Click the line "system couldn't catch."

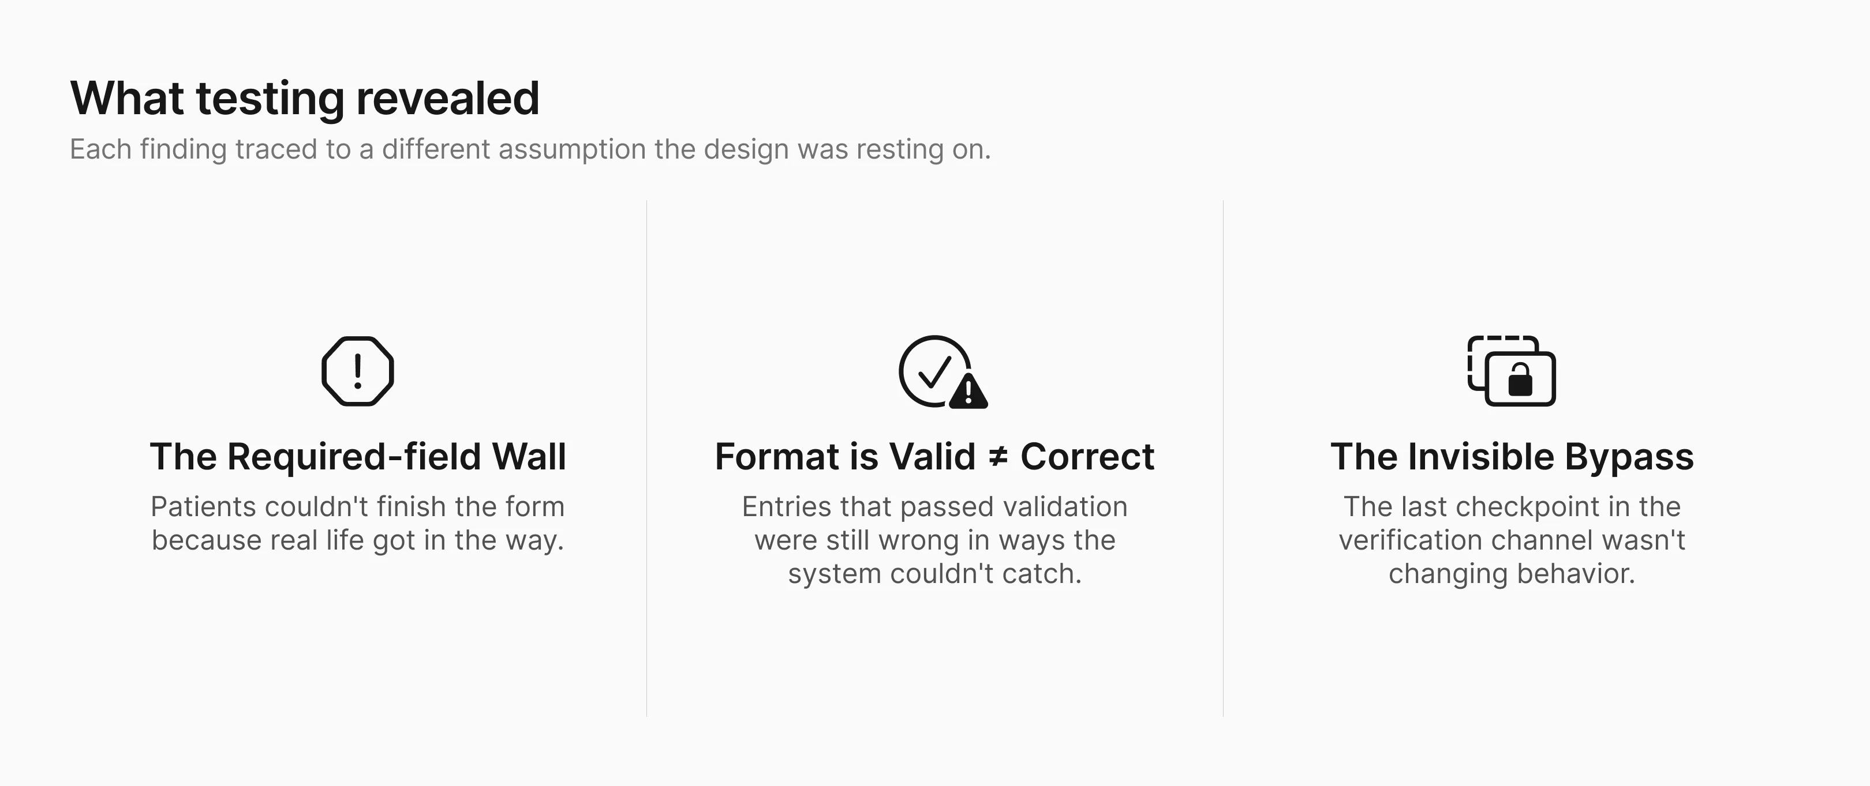point(935,574)
